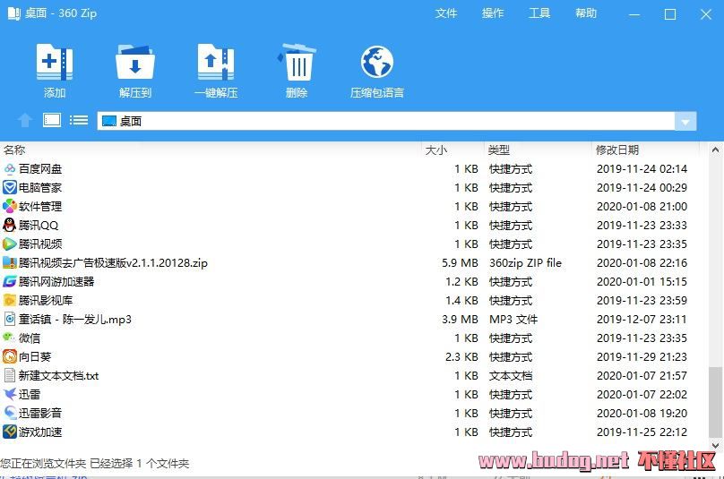Select the 微信 WeChat icon

(x=9, y=338)
